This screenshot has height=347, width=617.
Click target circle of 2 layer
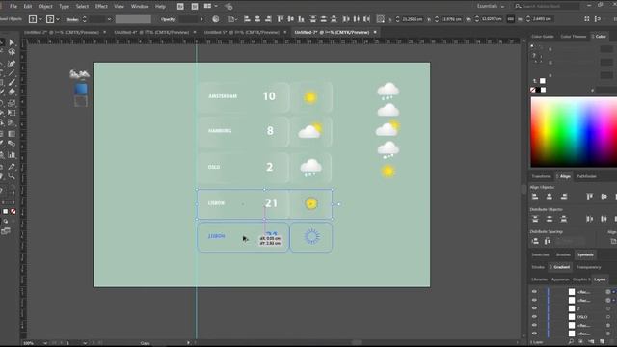pos(608,308)
